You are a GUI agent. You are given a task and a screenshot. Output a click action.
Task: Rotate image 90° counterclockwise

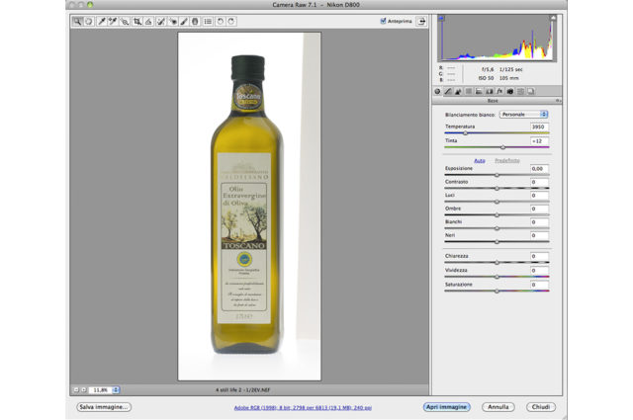coord(220,22)
